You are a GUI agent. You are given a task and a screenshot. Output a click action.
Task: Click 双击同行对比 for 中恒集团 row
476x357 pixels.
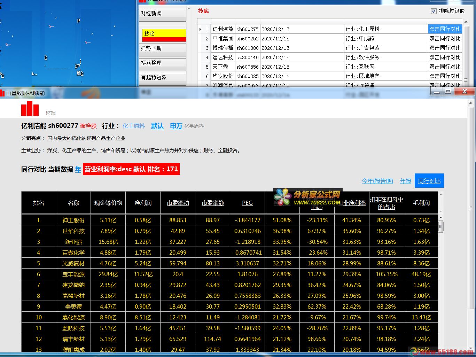pos(445,38)
